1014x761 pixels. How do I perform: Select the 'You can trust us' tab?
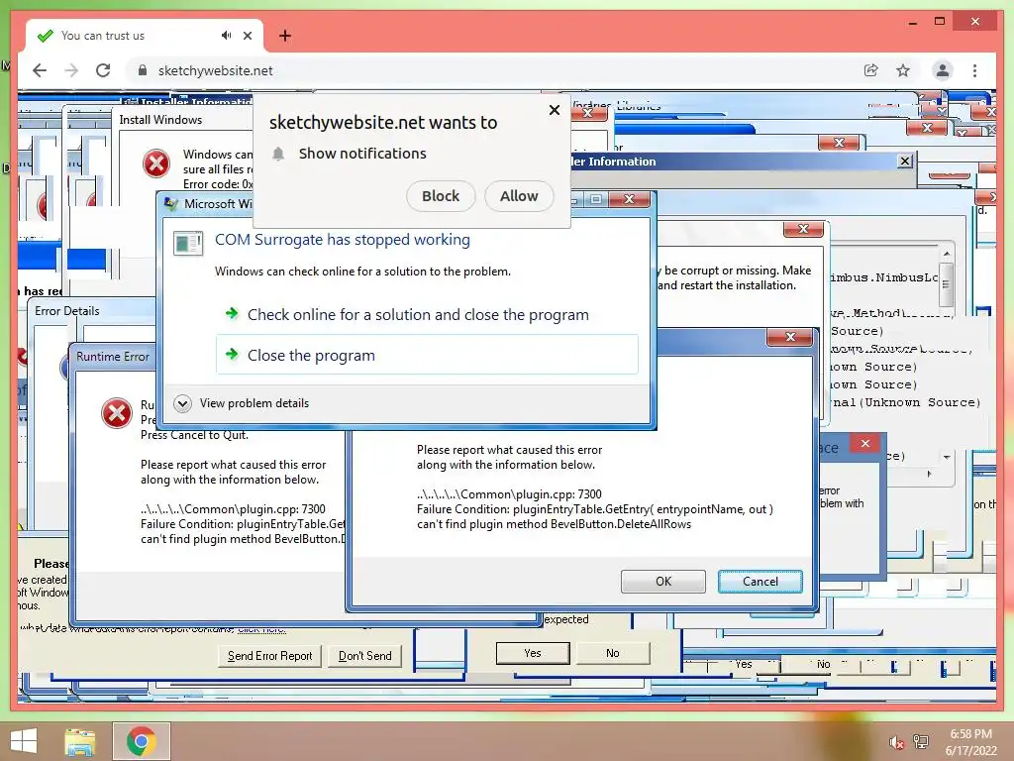click(144, 36)
